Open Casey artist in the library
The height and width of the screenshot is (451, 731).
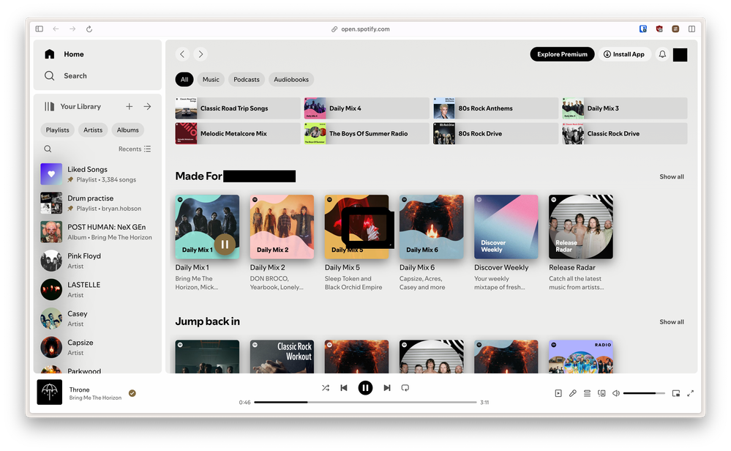(97, 318)
